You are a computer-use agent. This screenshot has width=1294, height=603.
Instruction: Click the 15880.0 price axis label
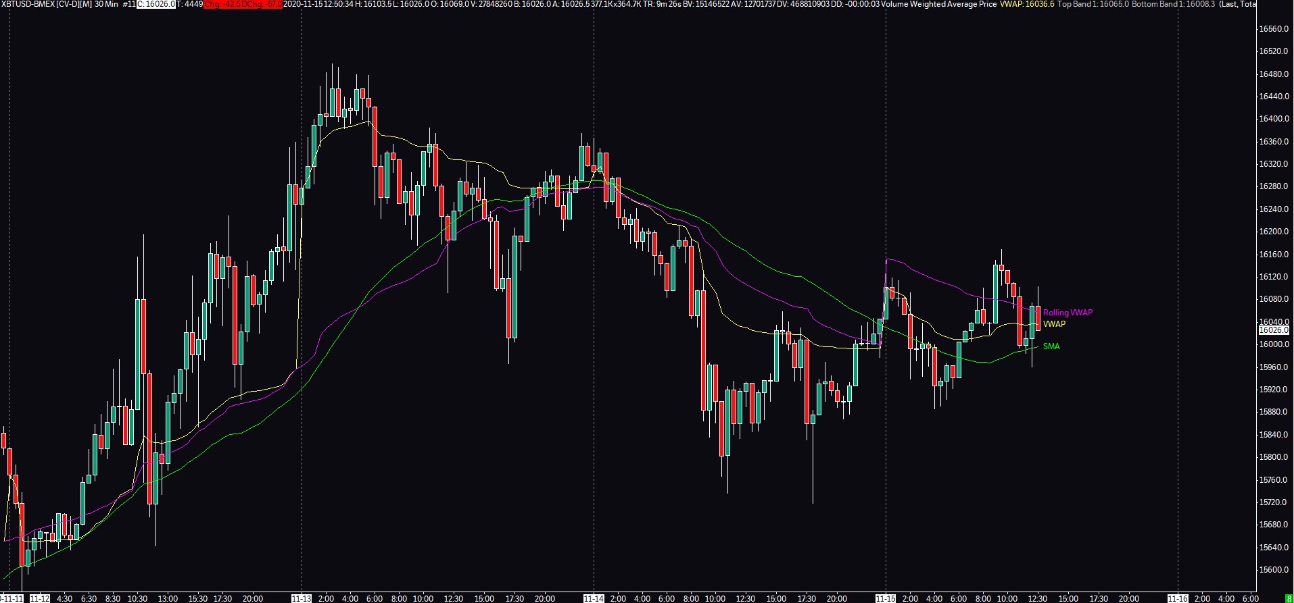(1274, 412)
